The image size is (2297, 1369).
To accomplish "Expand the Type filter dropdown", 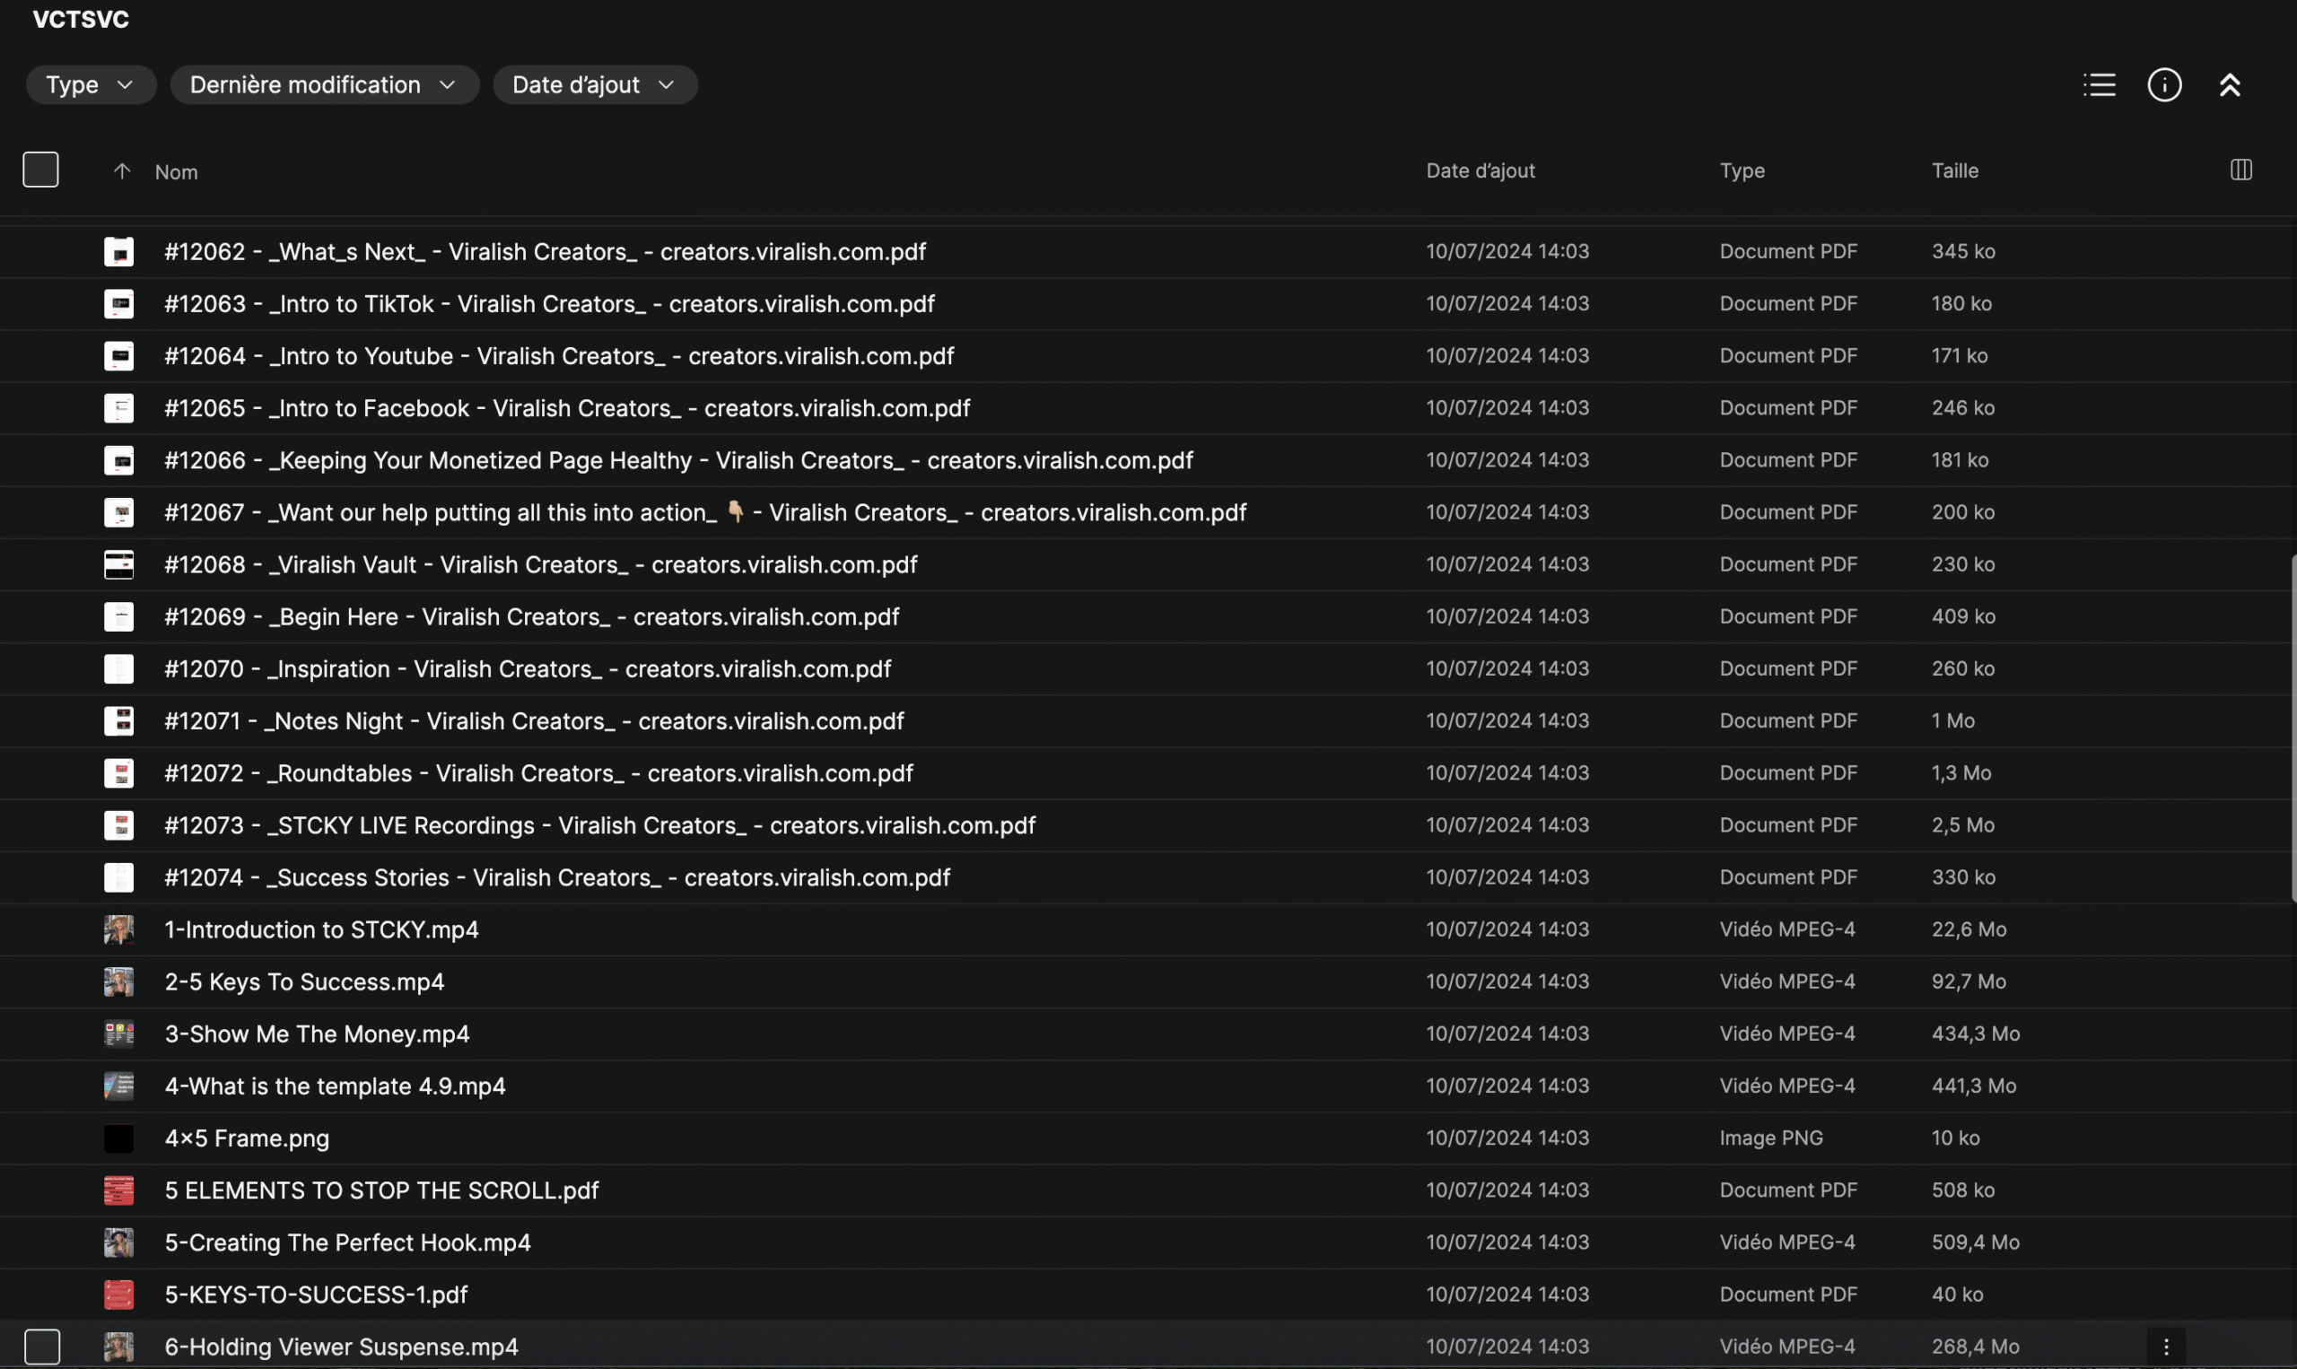I will (x=91, y=85).
